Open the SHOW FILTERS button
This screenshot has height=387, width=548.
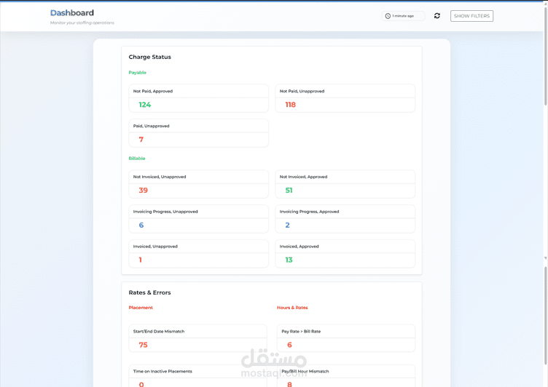471,16
